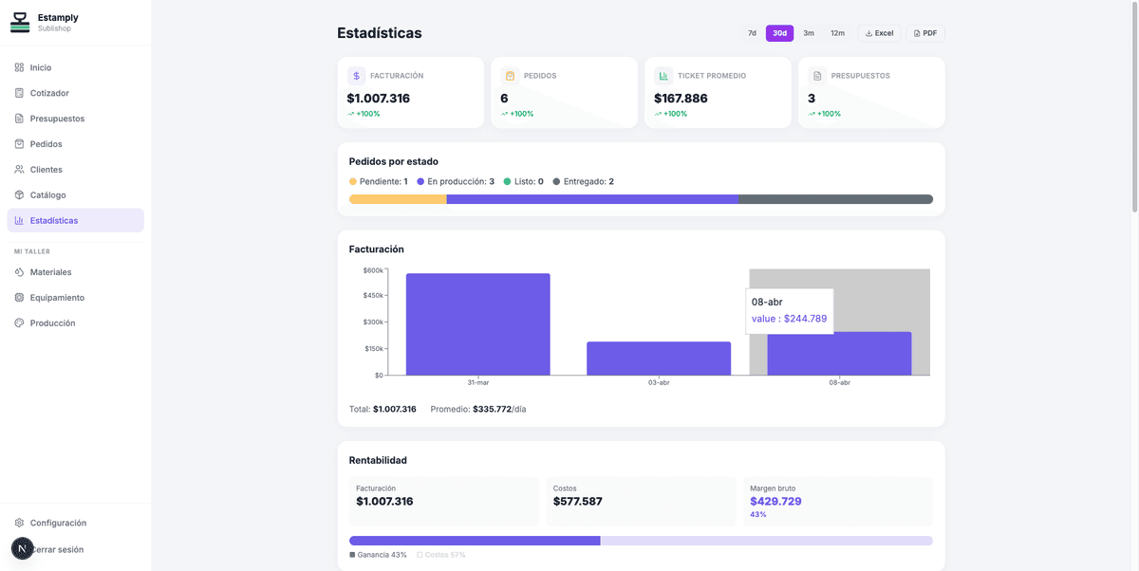Click the Estamply logo icon
The height and width of the screenshot is (571, 1139).
[x=20, y=23]
